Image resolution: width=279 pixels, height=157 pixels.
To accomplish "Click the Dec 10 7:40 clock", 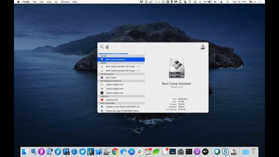I will tap(239, 2).
